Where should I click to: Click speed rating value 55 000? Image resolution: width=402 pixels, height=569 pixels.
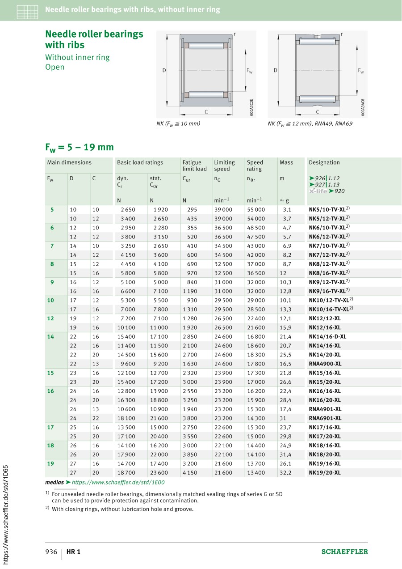coord(256,209)
